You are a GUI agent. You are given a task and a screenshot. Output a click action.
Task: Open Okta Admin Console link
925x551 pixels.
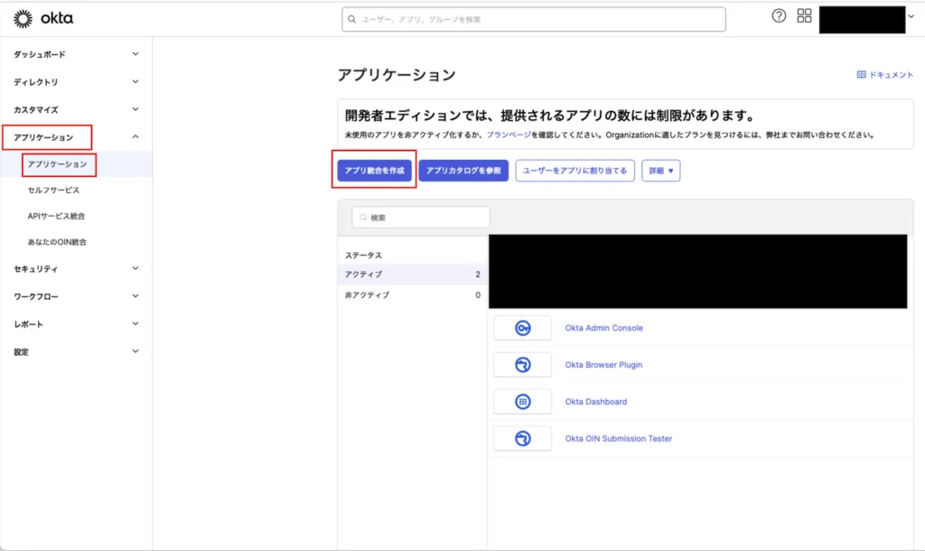pos(604,328)
